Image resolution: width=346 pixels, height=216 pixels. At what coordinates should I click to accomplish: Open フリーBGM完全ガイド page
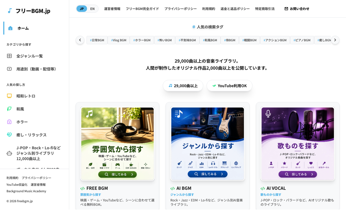(142, 9)
